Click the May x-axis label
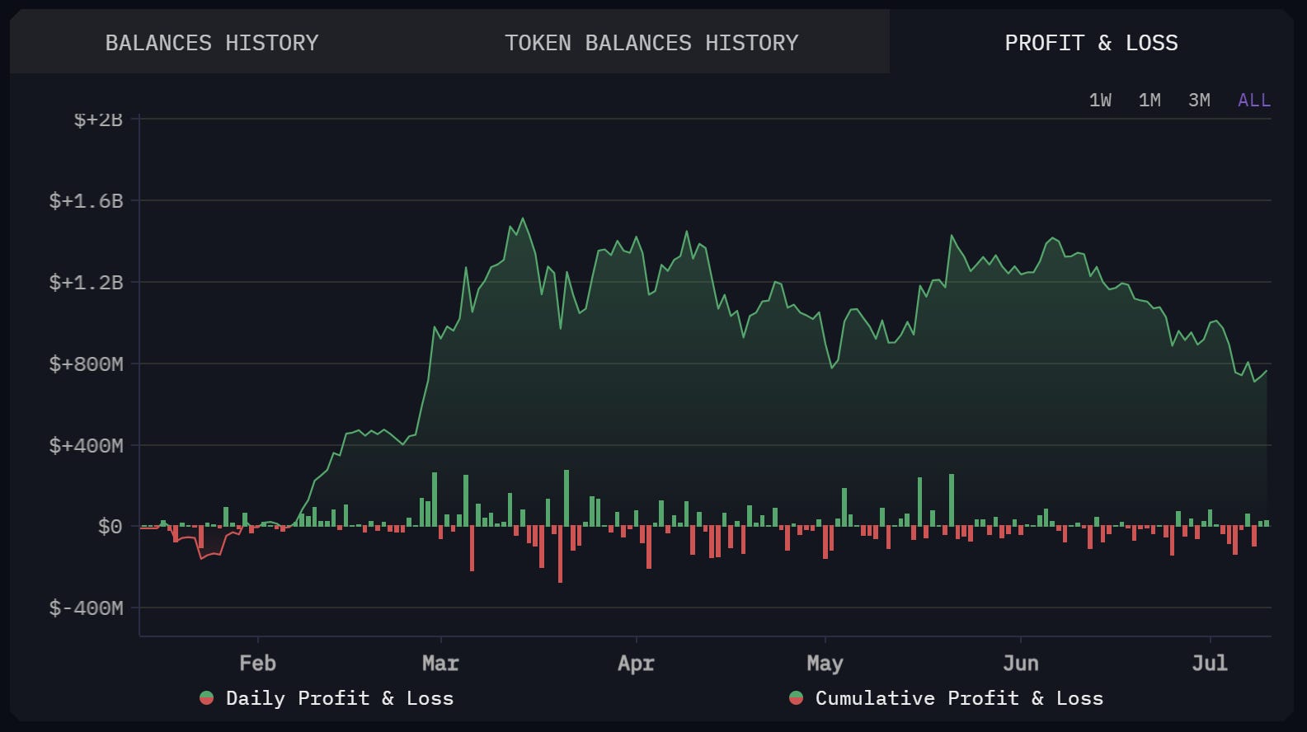 [x=825, y=663]
